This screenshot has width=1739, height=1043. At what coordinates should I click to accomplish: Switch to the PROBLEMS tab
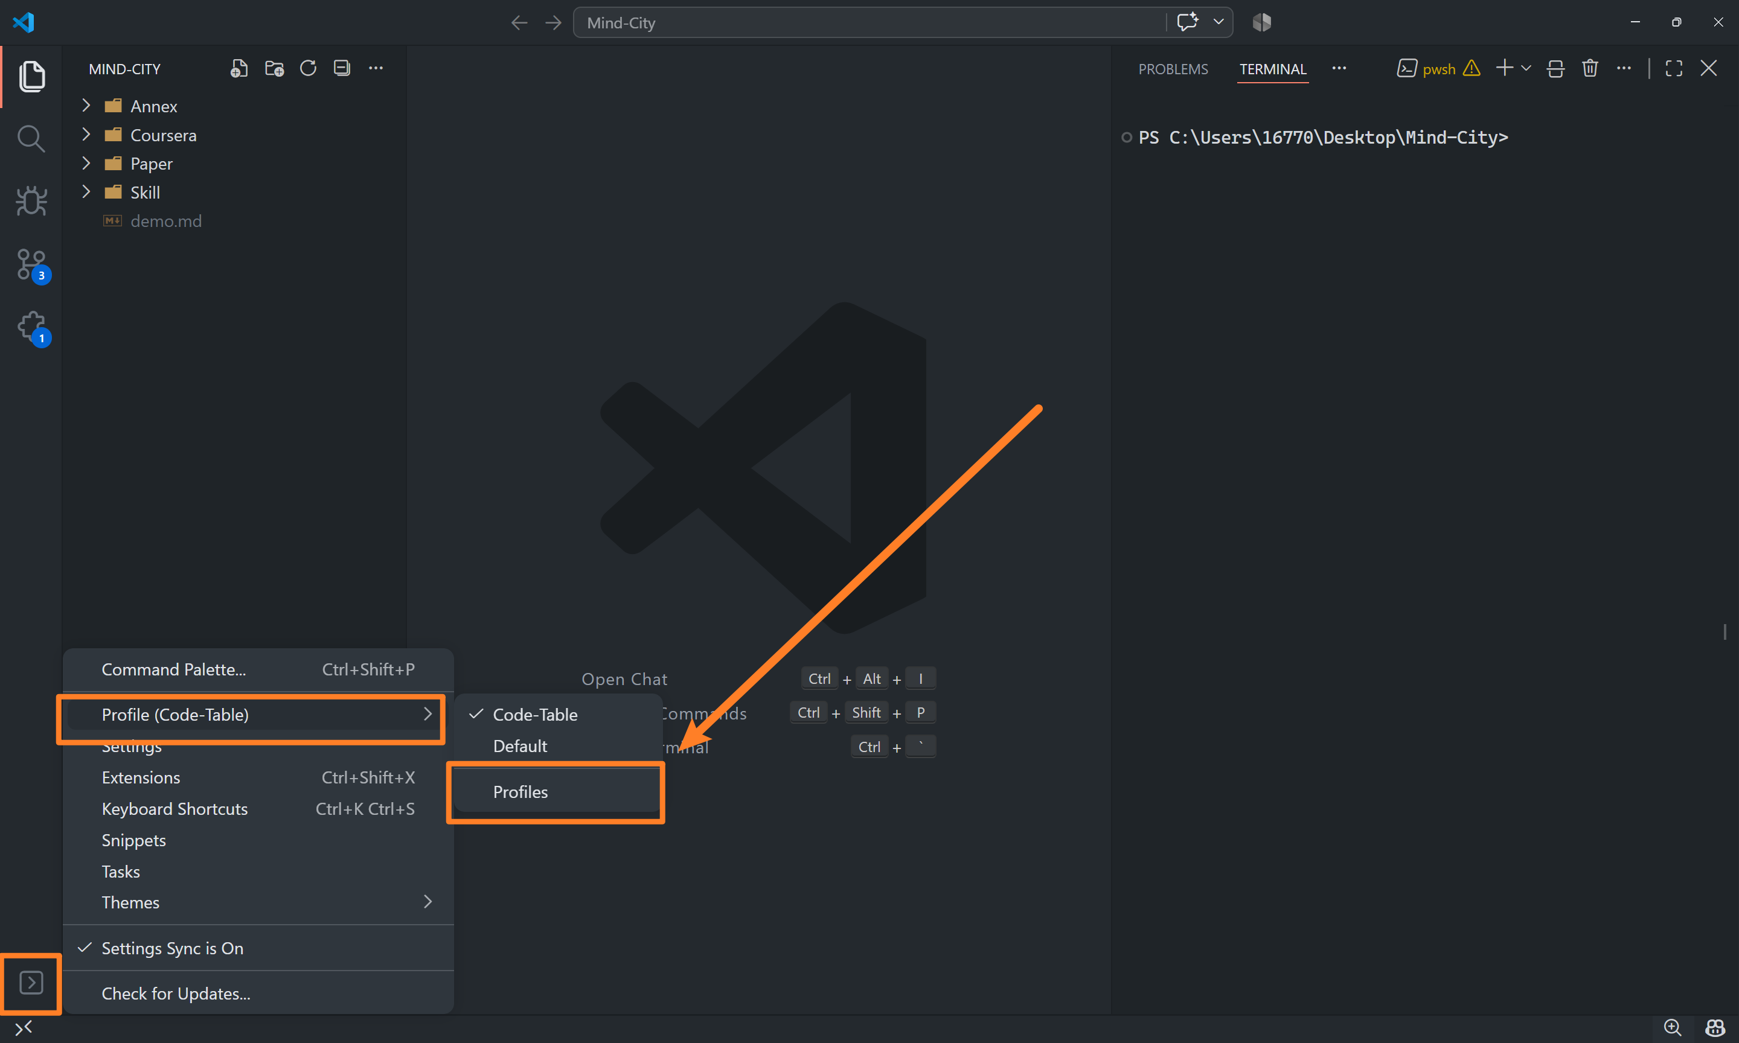(x=1173, y=69)
